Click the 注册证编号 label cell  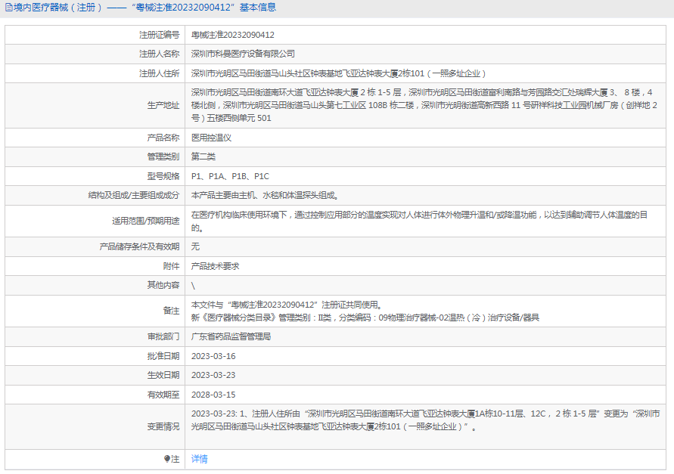[159, 35]
